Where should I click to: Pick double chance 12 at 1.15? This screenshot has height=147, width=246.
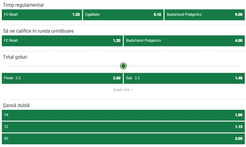tap(123, 127)
